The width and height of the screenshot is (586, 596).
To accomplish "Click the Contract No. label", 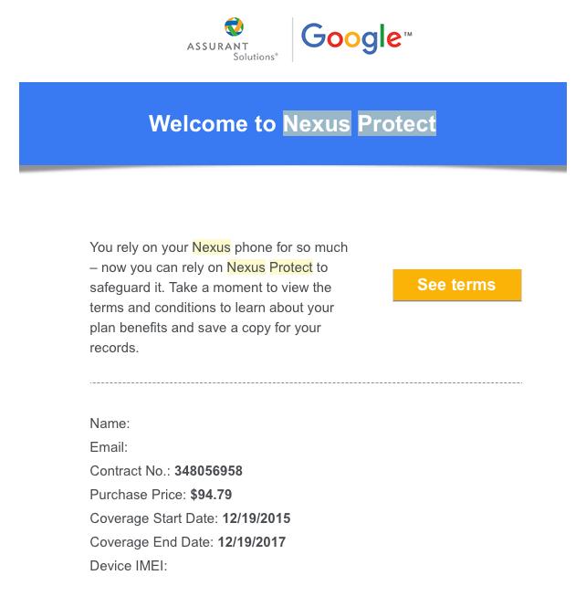I will coord(130,471).
